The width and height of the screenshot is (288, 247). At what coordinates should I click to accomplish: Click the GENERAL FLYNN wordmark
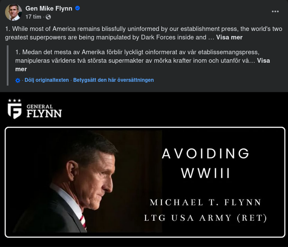click(x=44, y=111)
